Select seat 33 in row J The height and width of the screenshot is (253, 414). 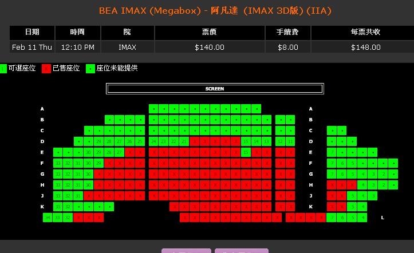[x=58, y=196]
